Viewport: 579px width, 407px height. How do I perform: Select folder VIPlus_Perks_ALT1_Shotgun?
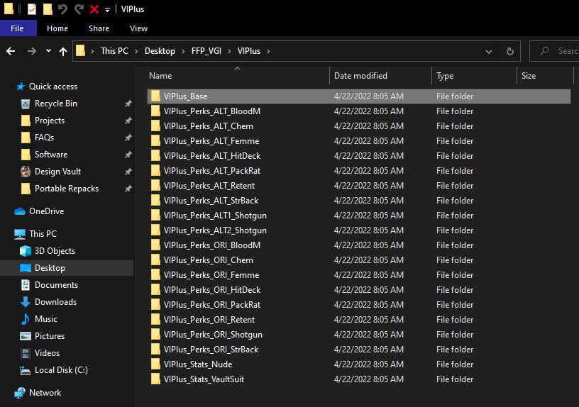tap(215, 215)
